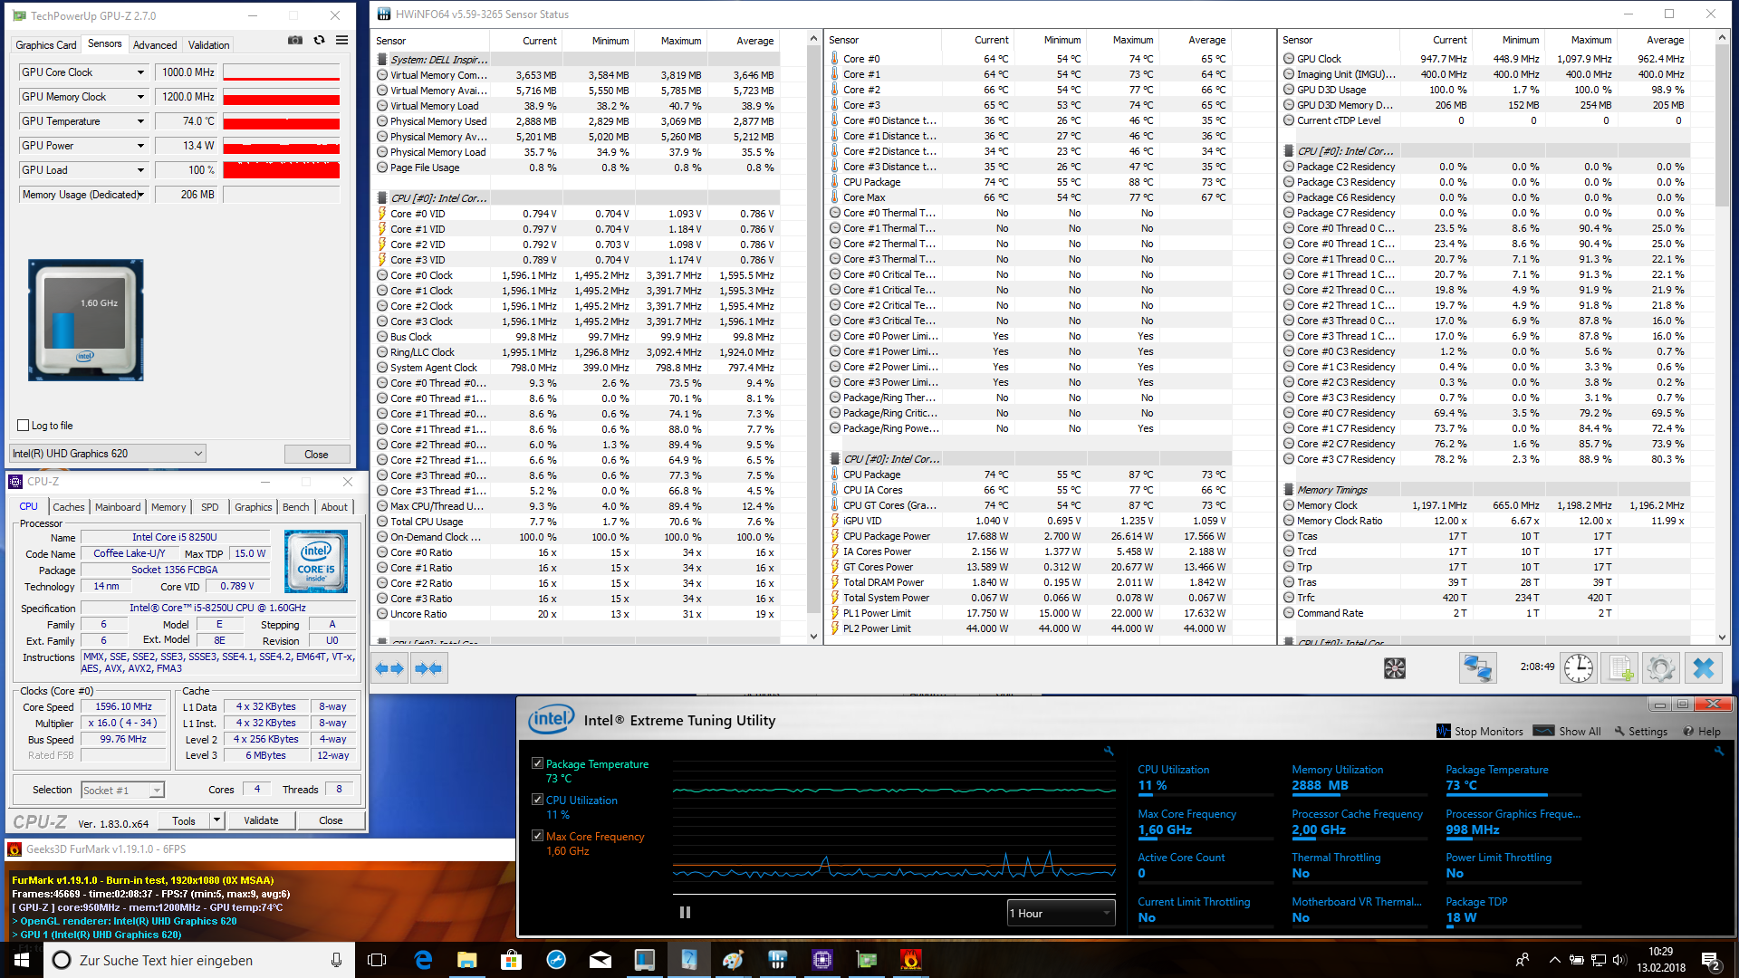Click GPU-Z refresh icon

coord(319,40)
